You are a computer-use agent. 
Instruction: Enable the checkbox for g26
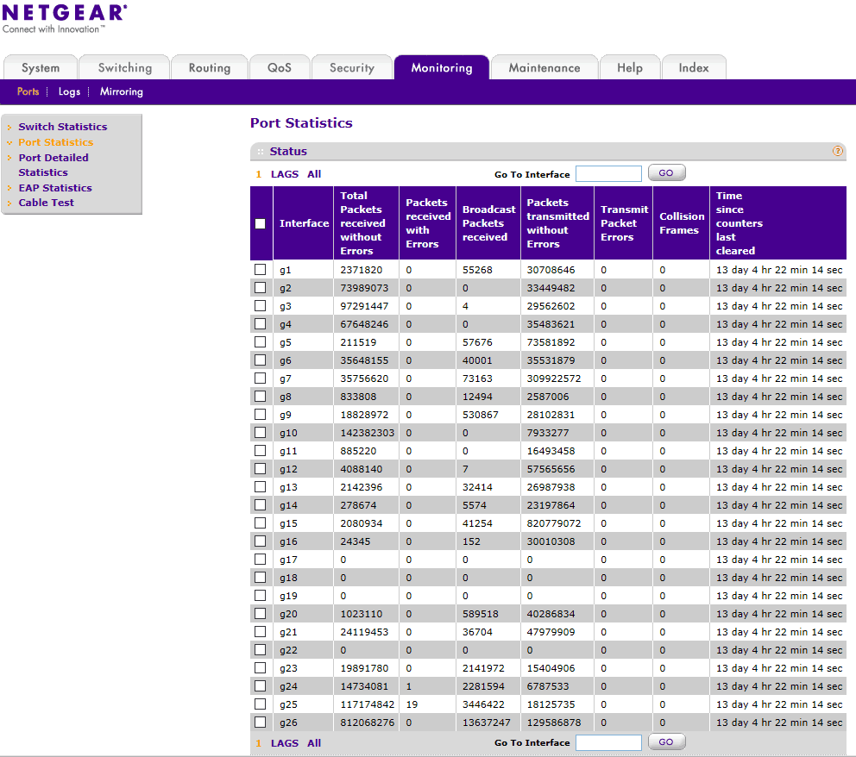261,723
